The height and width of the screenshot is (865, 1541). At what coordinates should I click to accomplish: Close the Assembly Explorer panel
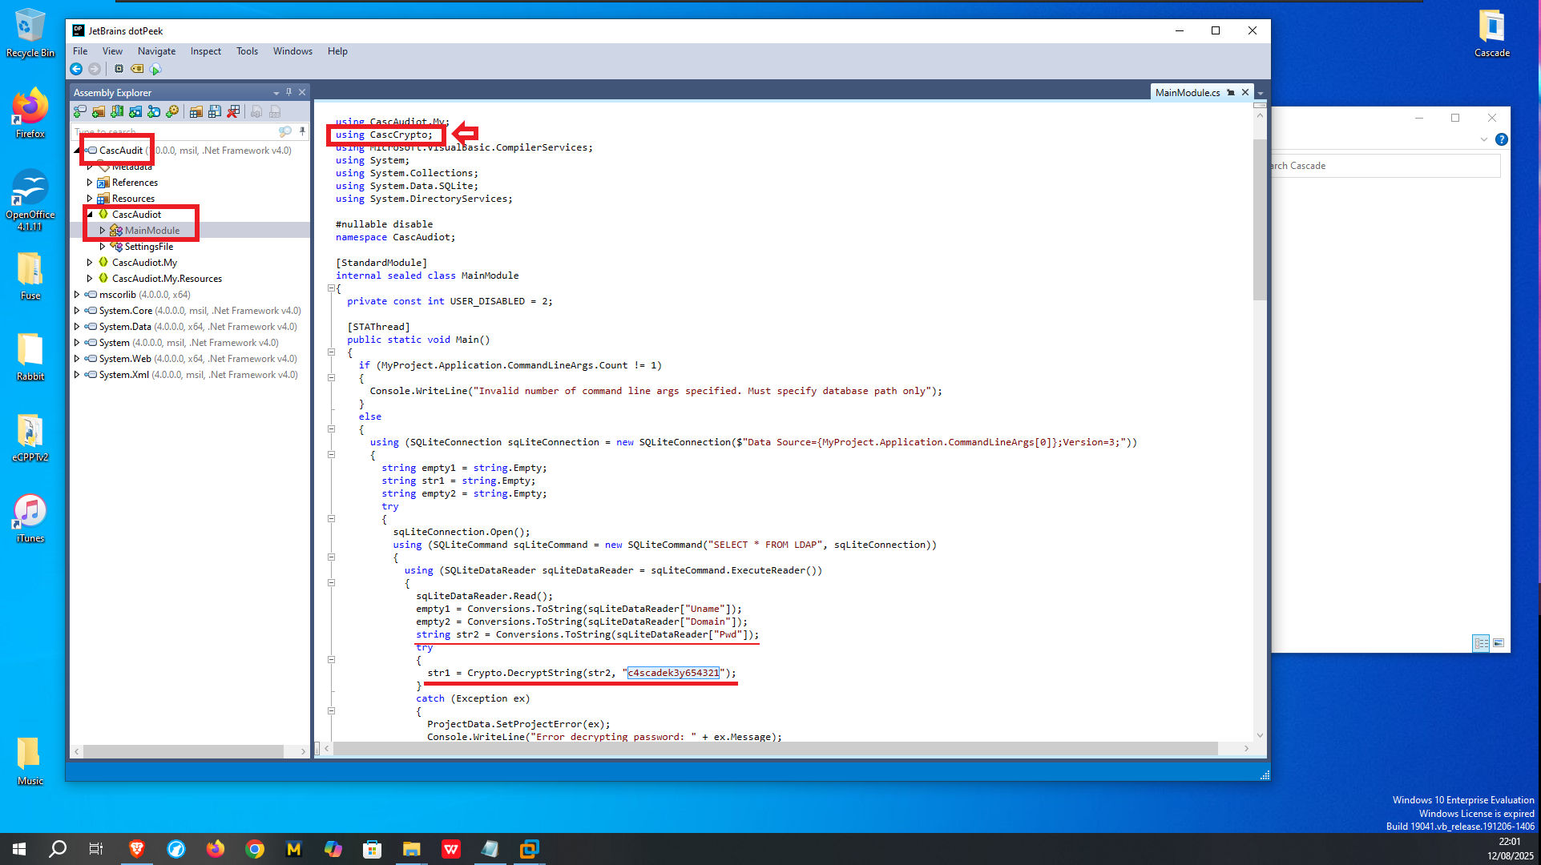[x=302, y=92]
